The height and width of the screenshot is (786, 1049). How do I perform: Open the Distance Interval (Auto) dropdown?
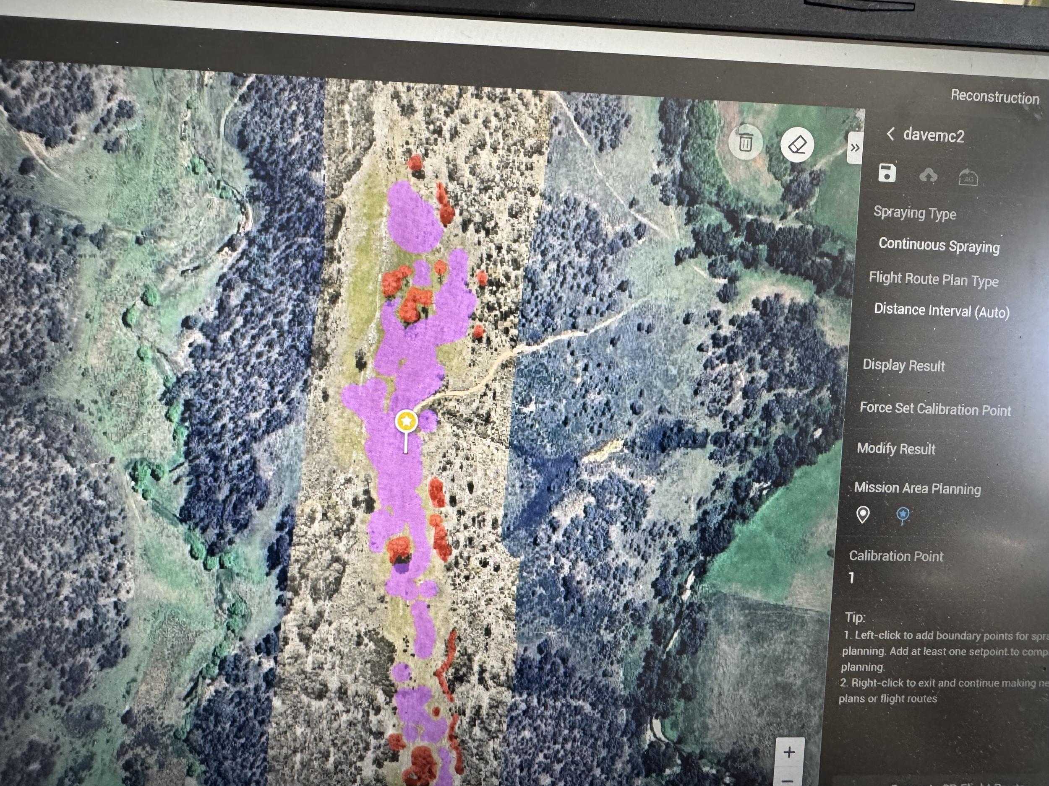click(x=941, y=311)
